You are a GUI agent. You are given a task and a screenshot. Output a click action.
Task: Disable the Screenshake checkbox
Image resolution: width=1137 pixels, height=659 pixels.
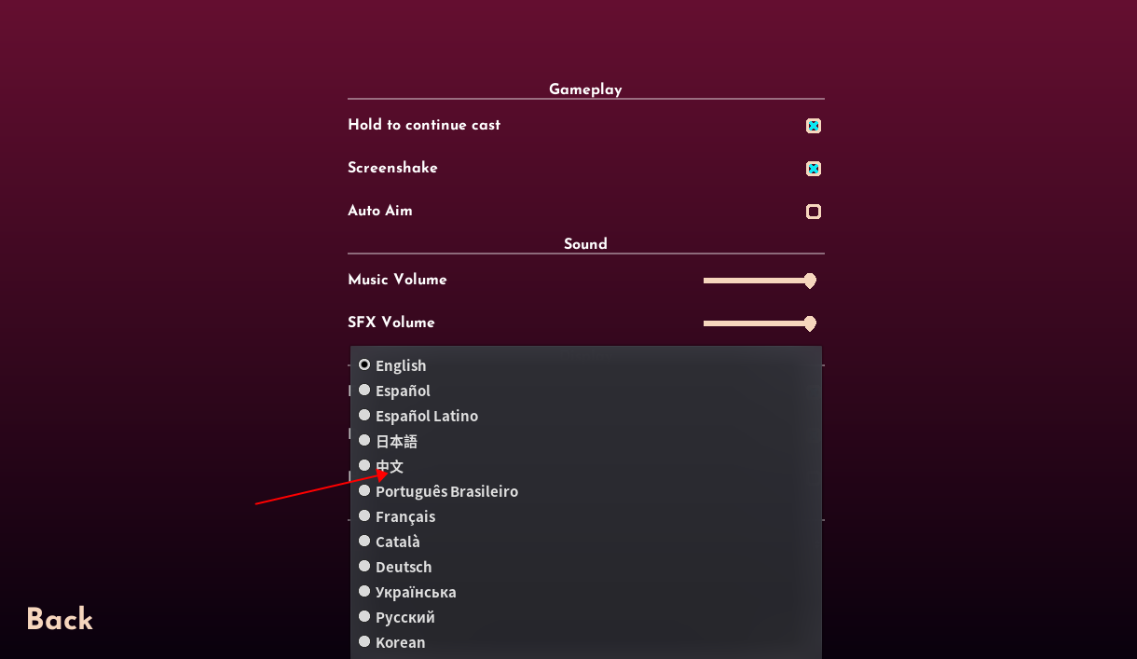coord(813,169)
